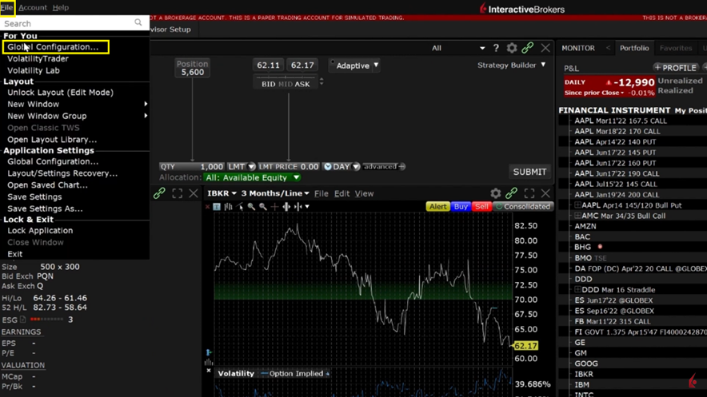This screenshot has width=707, height=397.
Task: Click the yellow Alert button
Action: click(437, 207)
